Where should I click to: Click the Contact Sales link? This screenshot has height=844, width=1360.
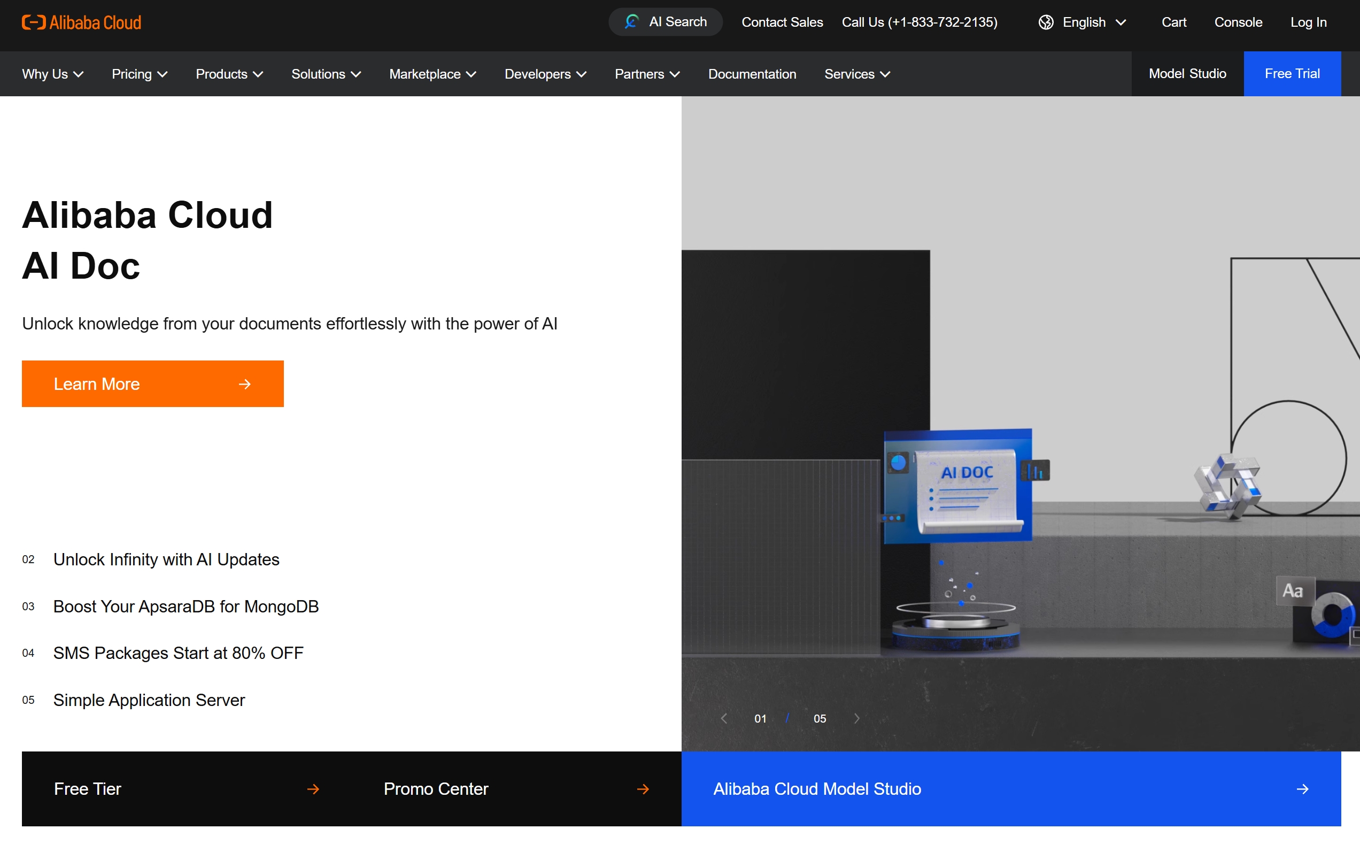pyautogui.click(x=782, y=22)
